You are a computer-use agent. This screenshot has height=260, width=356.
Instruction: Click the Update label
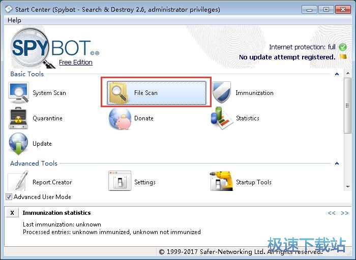point(42,144)
